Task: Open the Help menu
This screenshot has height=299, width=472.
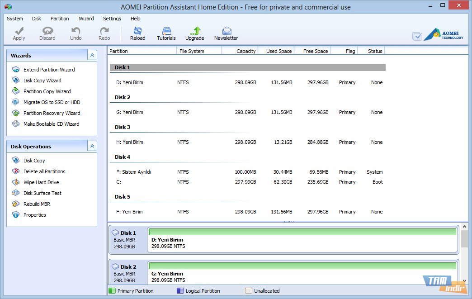Action: click(136, 19)
